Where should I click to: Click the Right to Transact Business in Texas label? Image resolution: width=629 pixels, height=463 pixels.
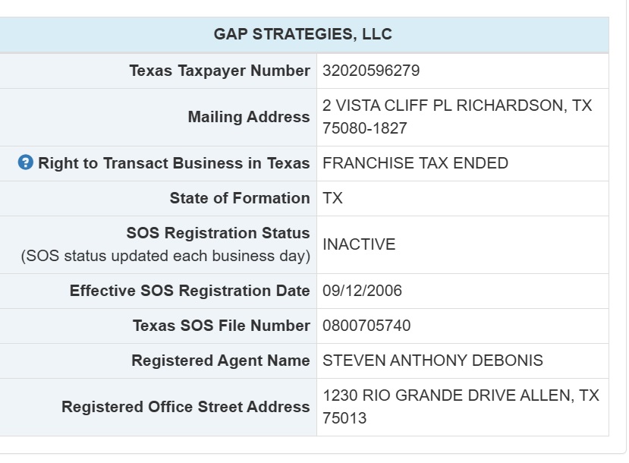coord(174,163)
